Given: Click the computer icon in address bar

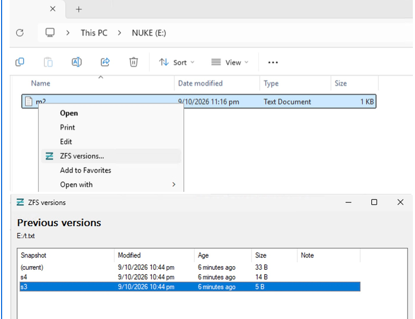Looking at the screenshot, I should [50, 33].
